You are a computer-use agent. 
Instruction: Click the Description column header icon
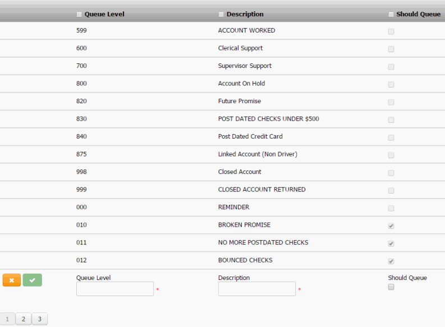pyautogui.click(x=221, y=15)
